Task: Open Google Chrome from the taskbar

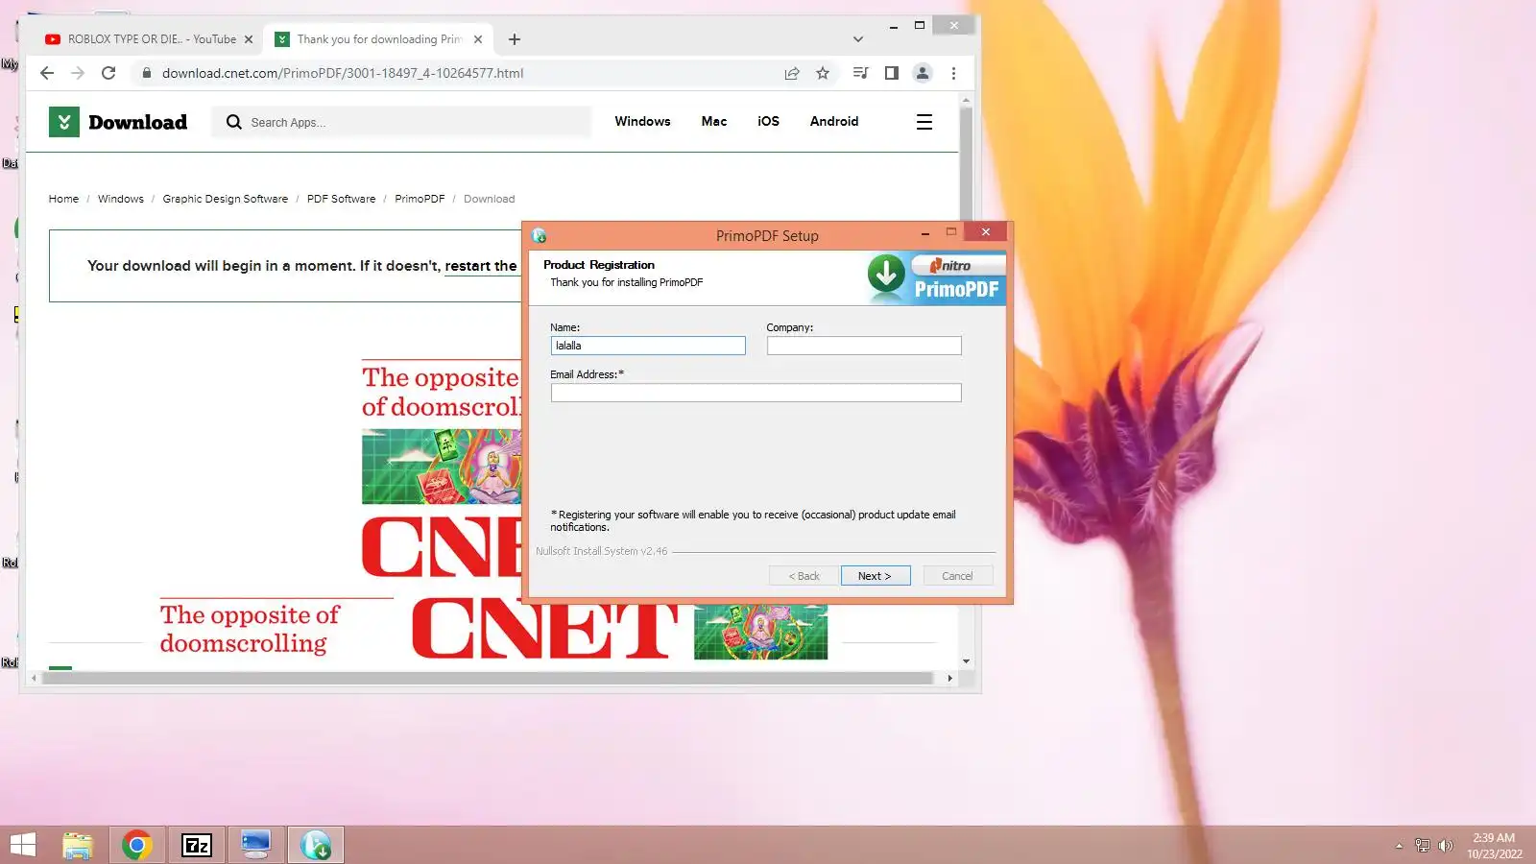Action: coord(137,845)
